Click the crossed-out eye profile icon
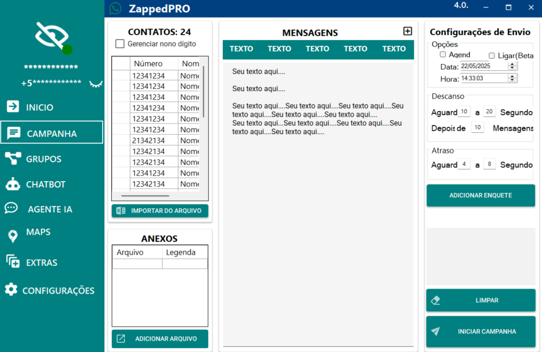 [x=52, y=36]
